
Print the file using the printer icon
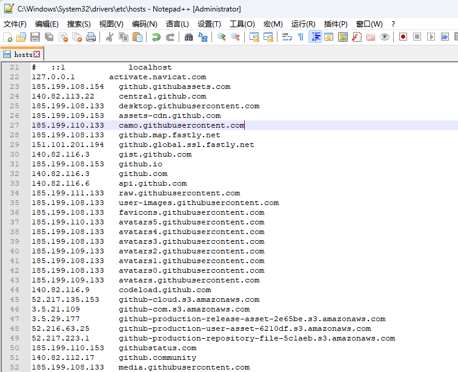91,37
